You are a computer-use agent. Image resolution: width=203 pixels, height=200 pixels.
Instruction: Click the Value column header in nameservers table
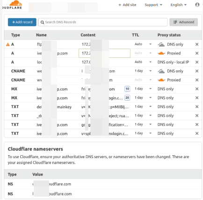tap(37, 174)
